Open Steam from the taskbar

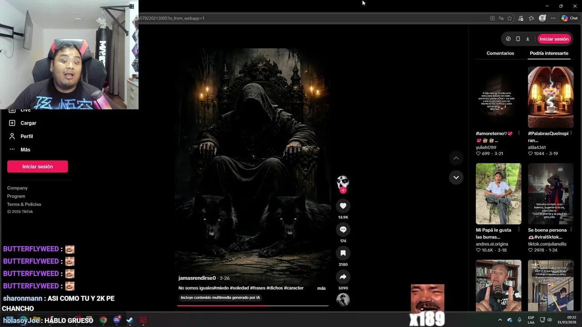[x=130, y=320]
